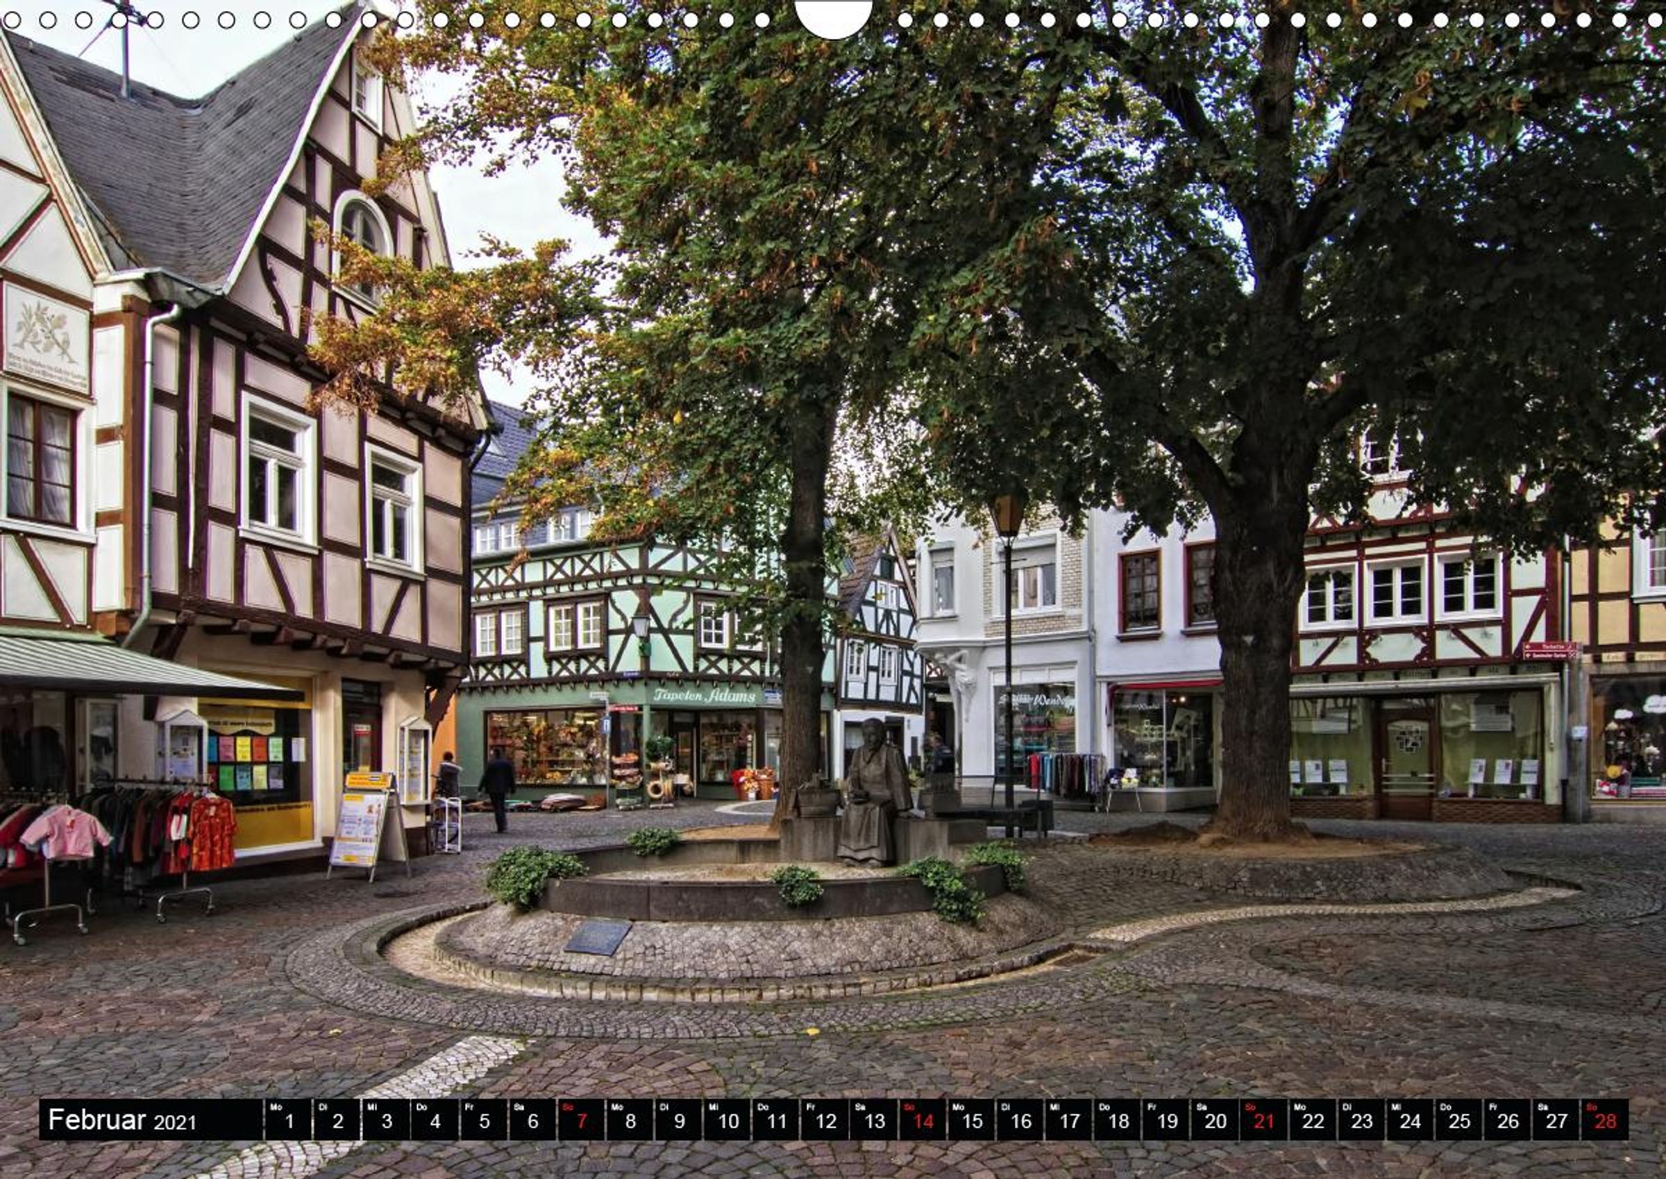The image size is (1666, 1179).
Task: Select Monday 1 in the calendar strip
Action: tap(287, 1120)
